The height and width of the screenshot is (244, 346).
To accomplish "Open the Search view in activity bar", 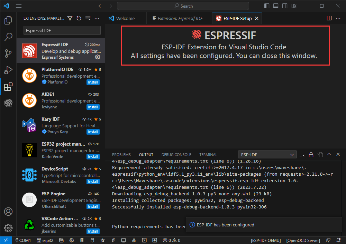I will pos(8,37).
